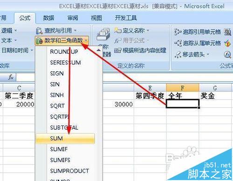Open the 开发工具 tab
This screenshot has width=233, height=181.
tap(126, 18)
